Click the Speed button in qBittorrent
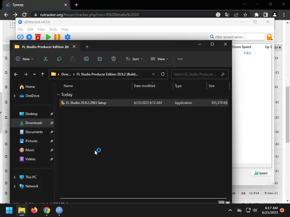The width and height of the screenshot is (290, 217). [261, 173]
